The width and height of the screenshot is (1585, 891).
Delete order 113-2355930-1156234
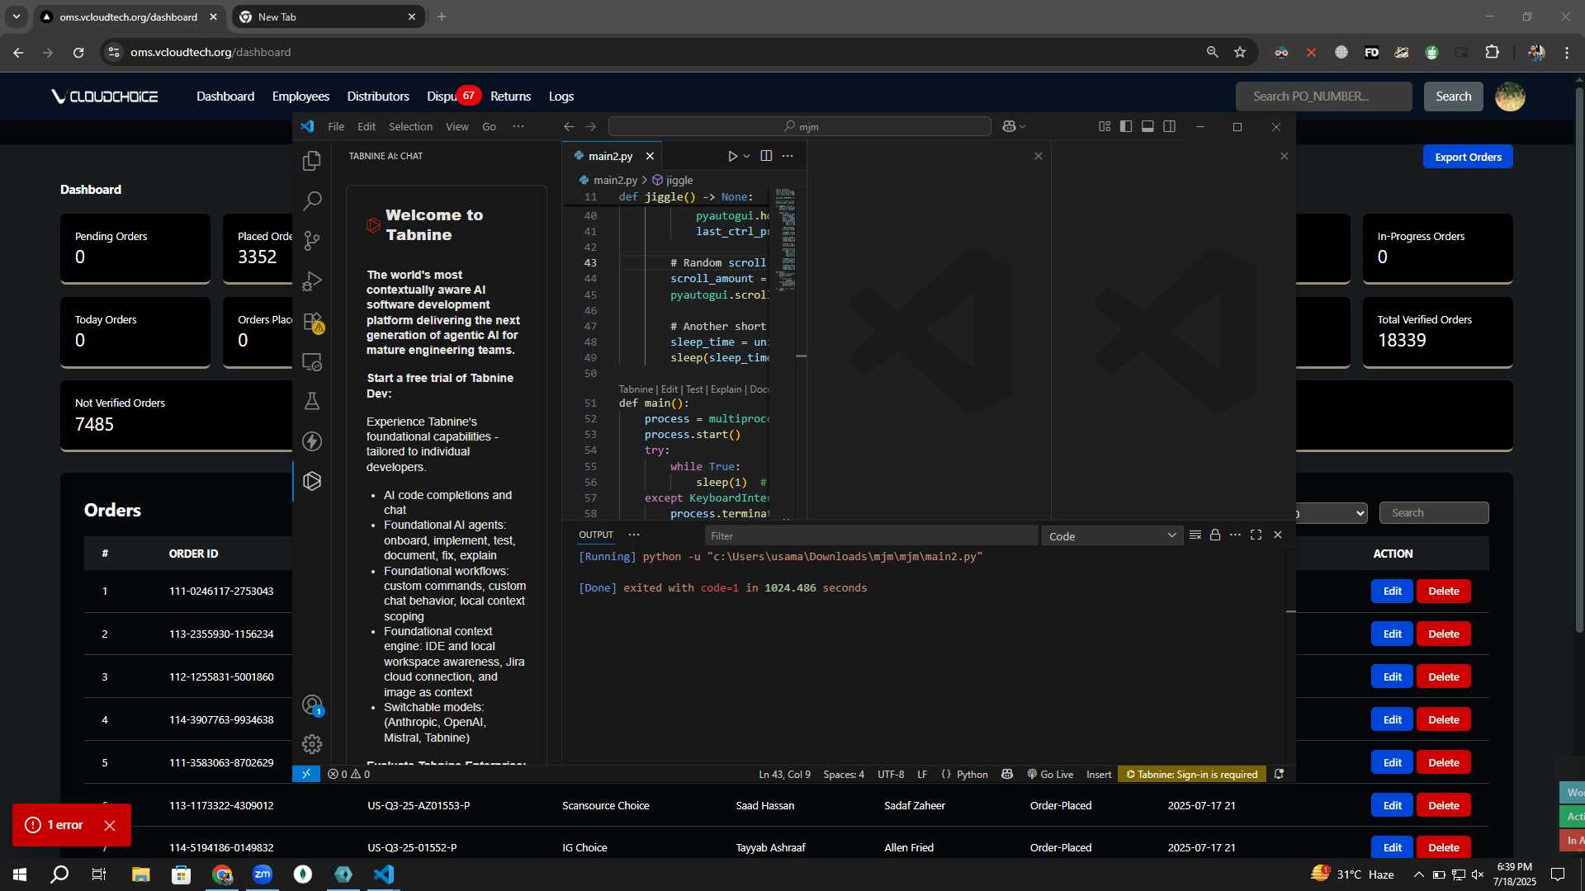[1443, 634]
